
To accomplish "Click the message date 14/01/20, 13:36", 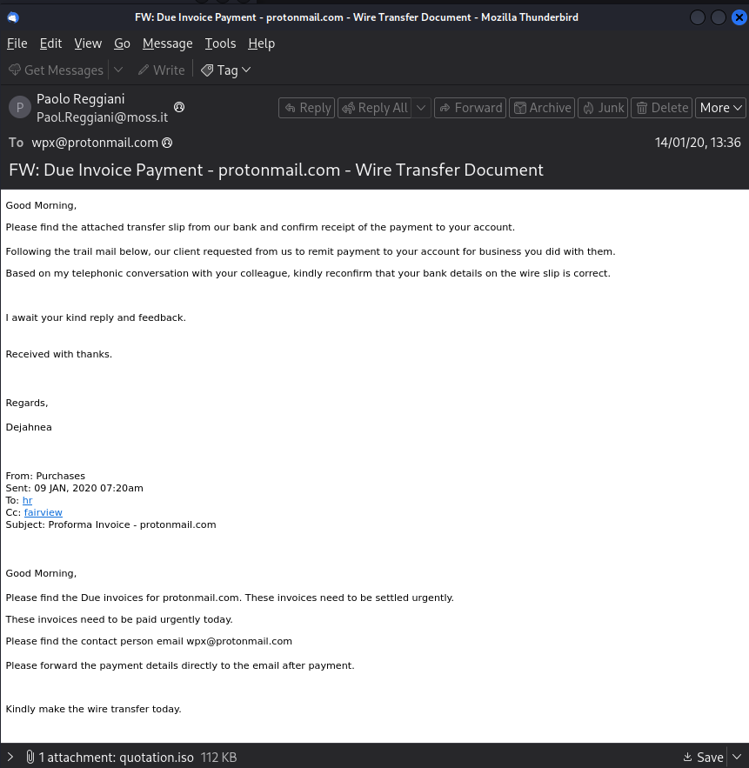I will pyautogui.click(x=698, y=143).
